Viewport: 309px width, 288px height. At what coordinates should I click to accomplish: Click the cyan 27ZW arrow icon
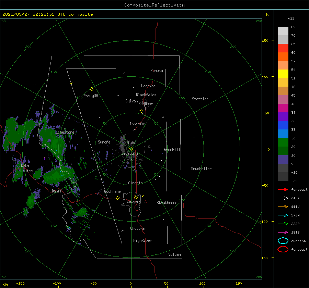(x=283, y=215)
